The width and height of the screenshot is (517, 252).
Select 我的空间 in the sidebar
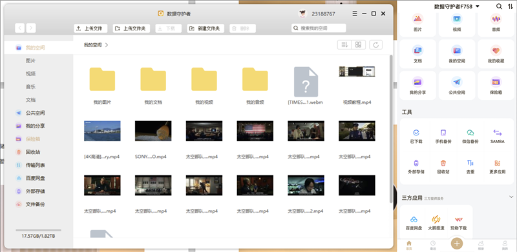[39, 48]
